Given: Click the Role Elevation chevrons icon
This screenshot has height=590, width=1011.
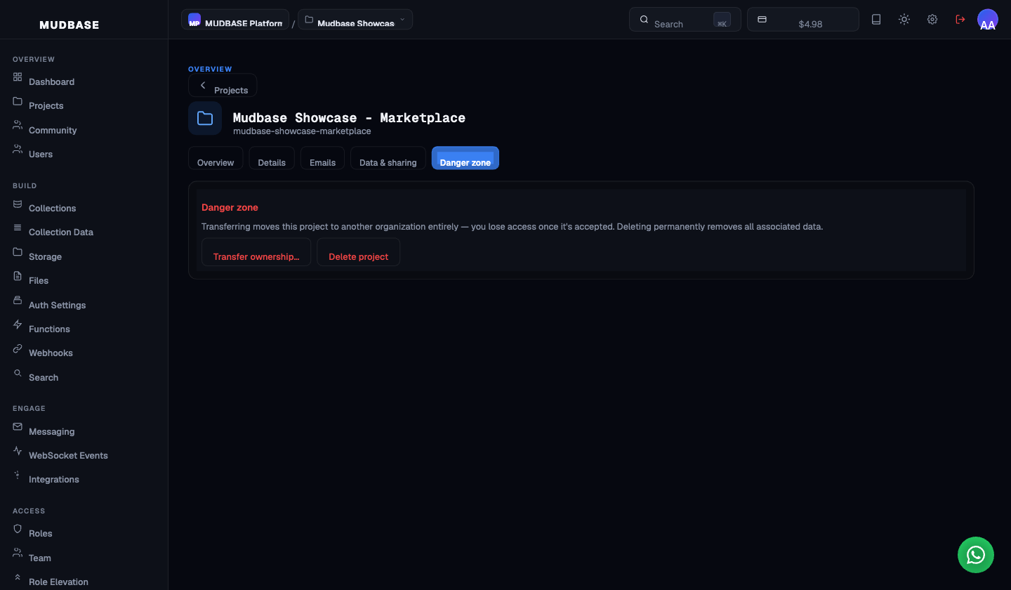Looking at the screenshot, I should coord(18,577).
